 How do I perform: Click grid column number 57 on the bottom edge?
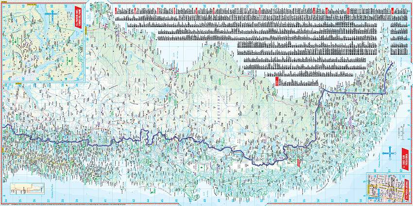[332, 200]
